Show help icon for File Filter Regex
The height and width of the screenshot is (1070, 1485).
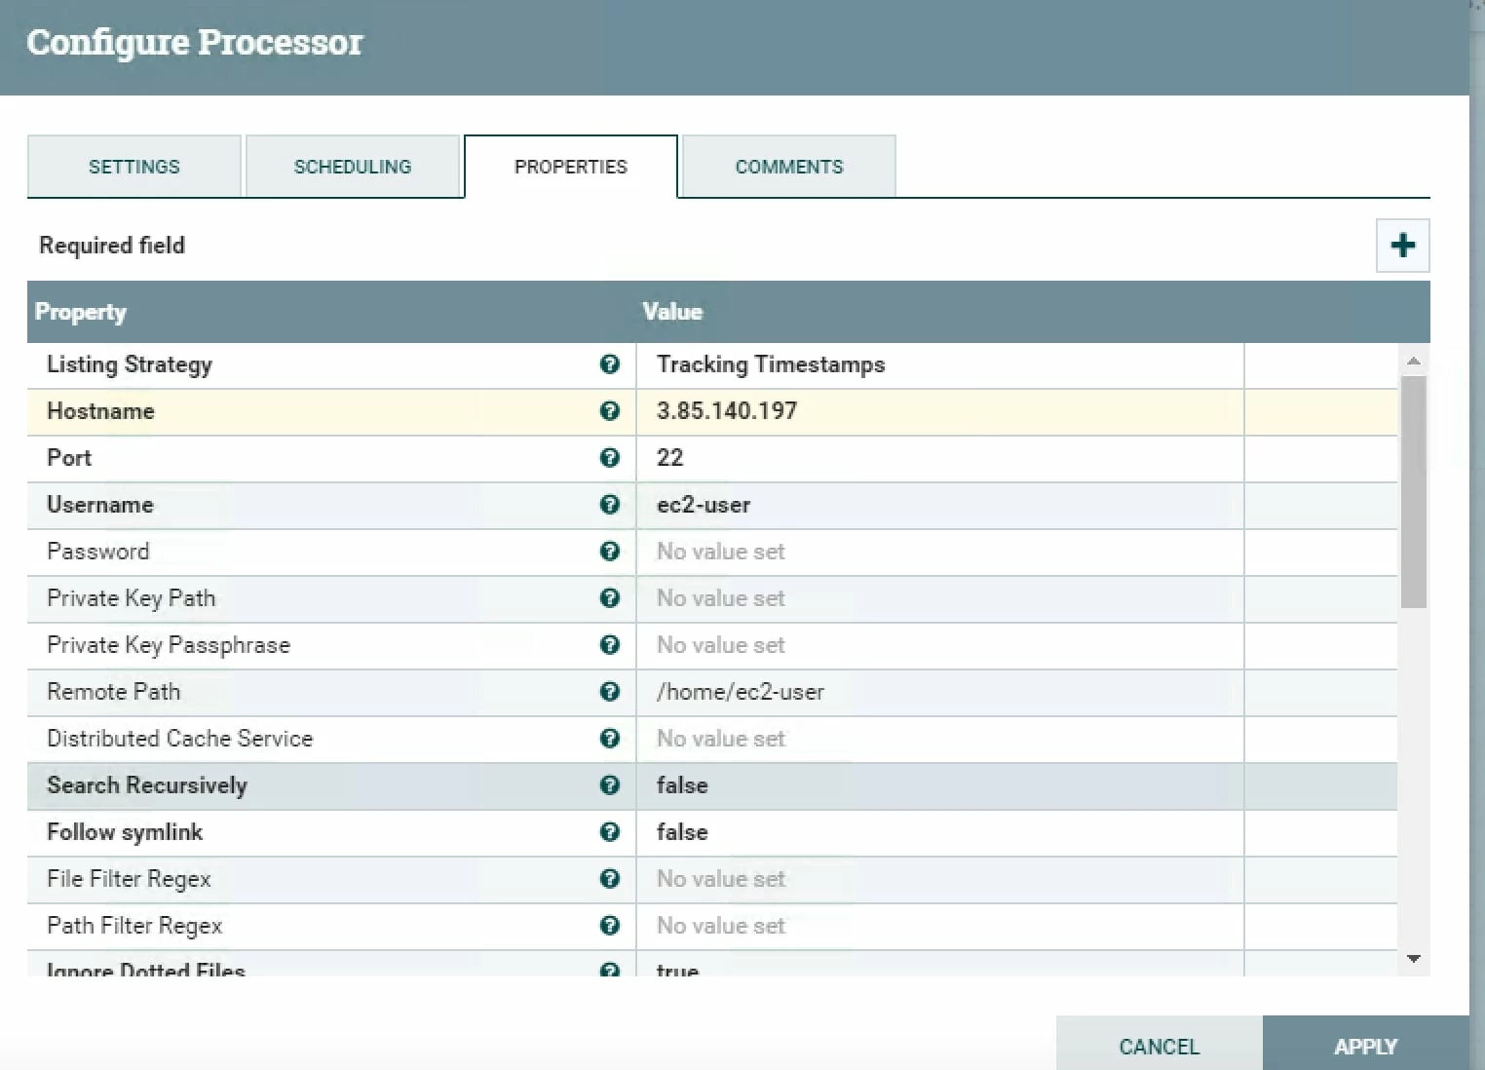point(610,879)
